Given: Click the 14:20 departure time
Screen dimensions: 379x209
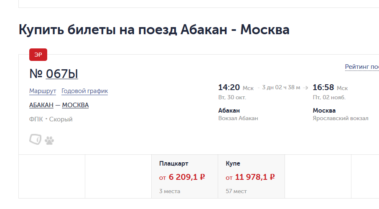Looking at the screenshot, I should click(229, 87).
